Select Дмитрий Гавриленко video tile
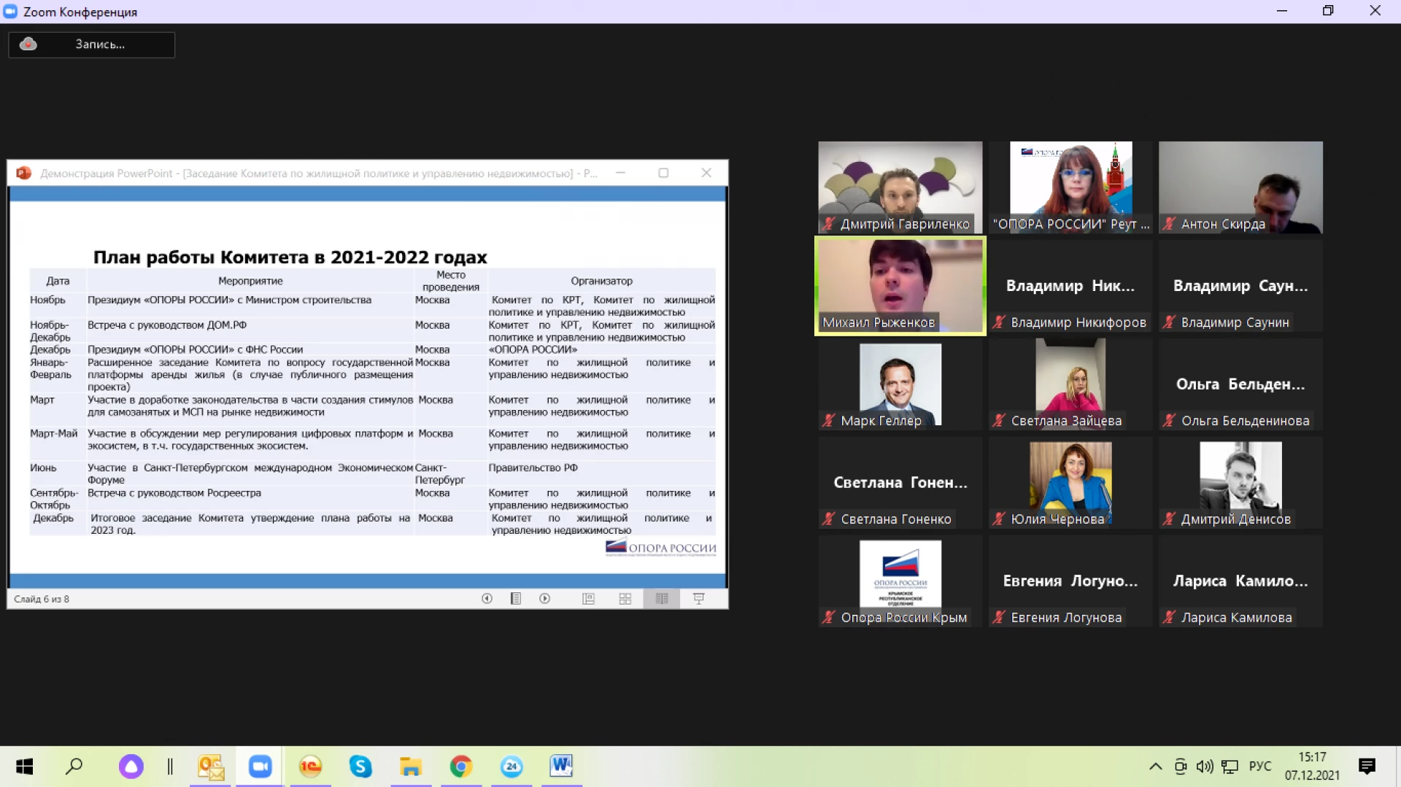 click(900, 187)
